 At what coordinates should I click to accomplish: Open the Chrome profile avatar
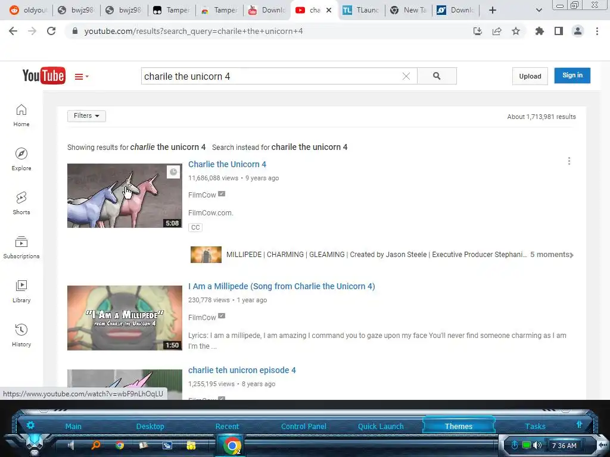tap(578, 31)
